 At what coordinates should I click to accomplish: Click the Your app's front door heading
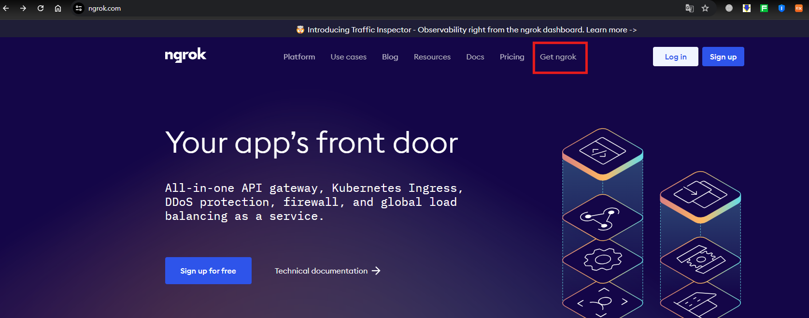[x=312, y=143]
